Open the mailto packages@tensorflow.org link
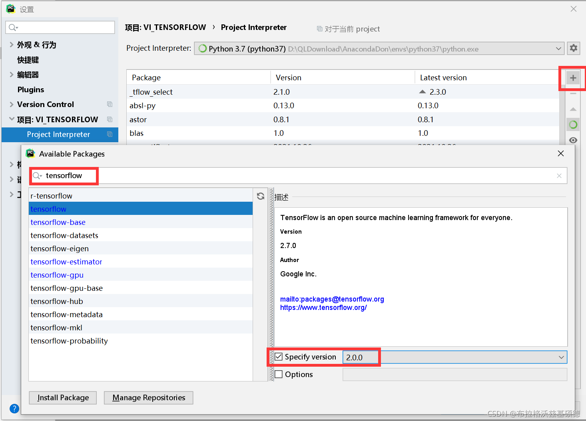The height and width of the screenshot is (421, 586). [332, 299]
